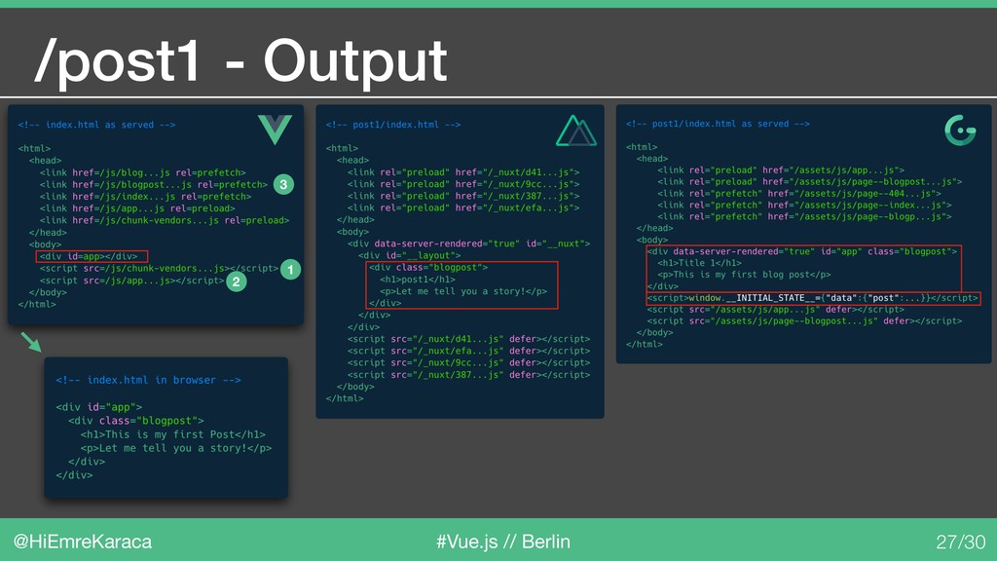Click the defer script '/_nuxt/387...js'

pos(468,375)
